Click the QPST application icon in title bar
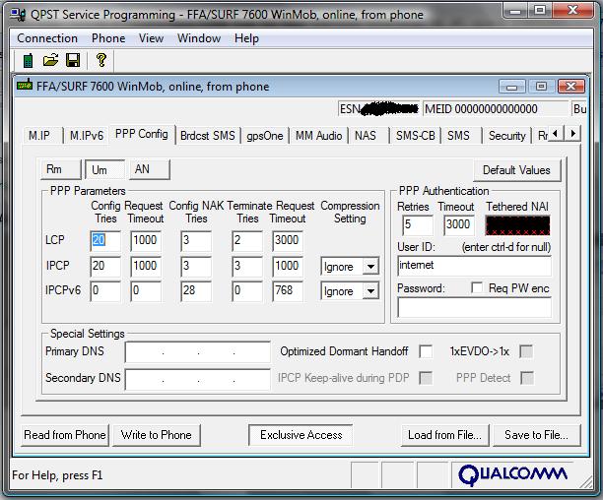 pyautogui.click(x=18, y=14)
